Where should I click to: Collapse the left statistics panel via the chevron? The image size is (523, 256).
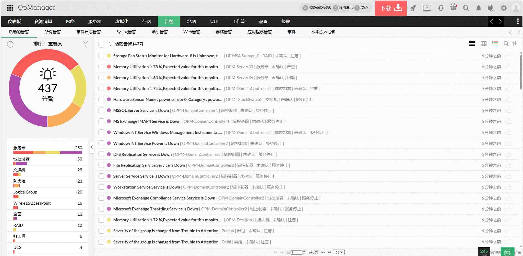pyautogui.click(x=92, y=147)
